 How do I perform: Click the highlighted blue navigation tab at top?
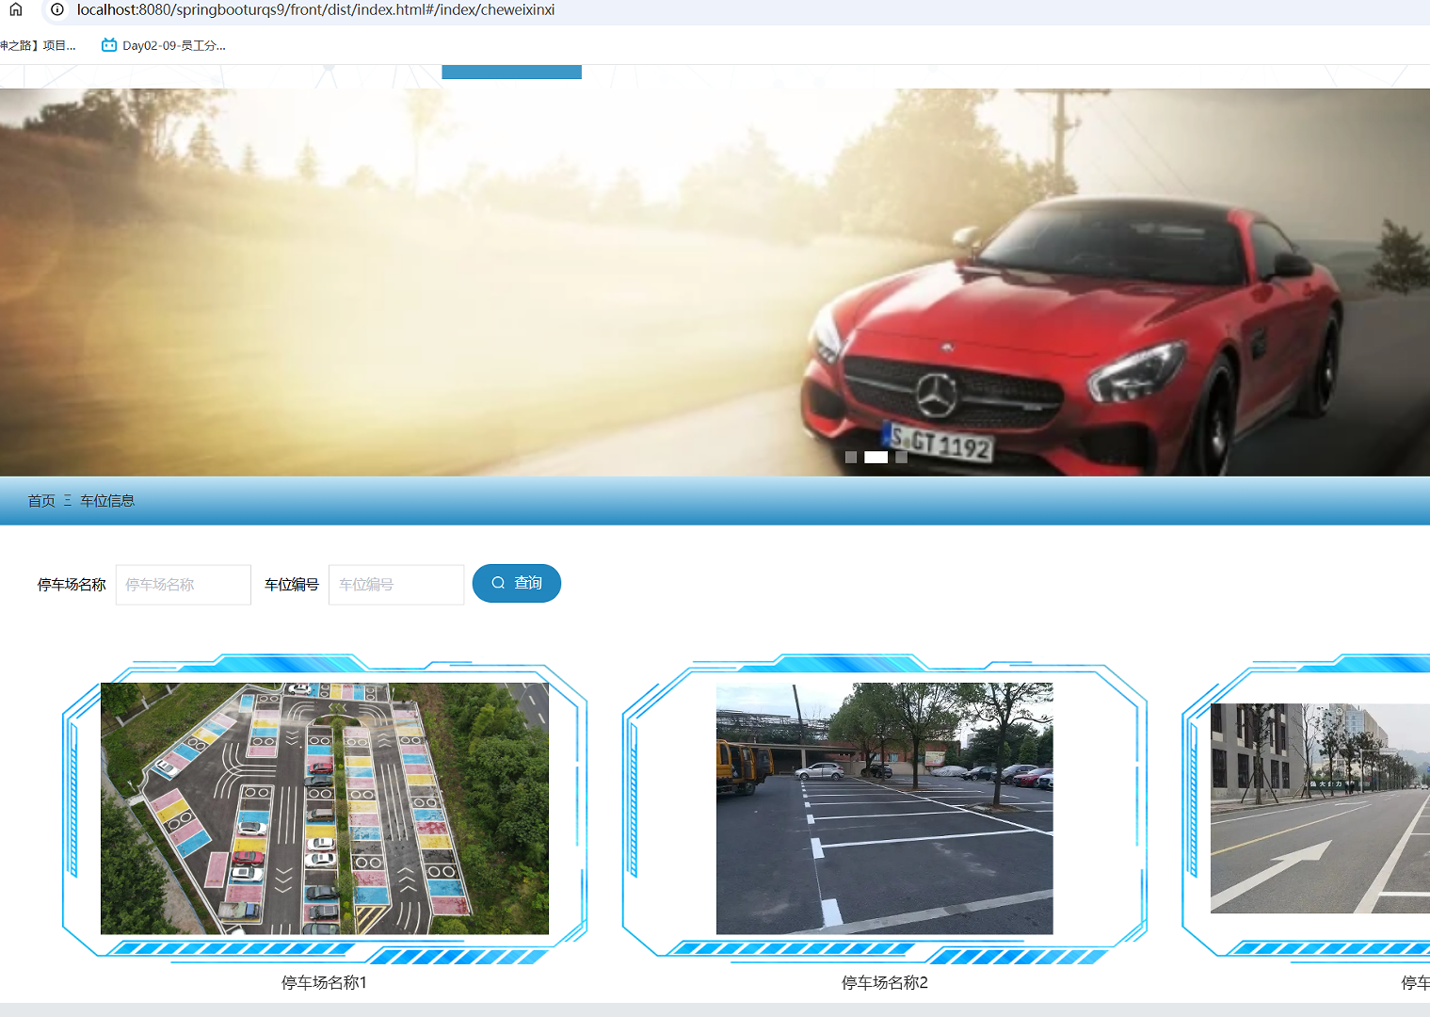point(512,72)
